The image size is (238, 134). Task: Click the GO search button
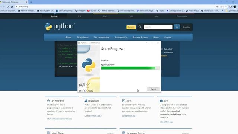coord(177,27)
